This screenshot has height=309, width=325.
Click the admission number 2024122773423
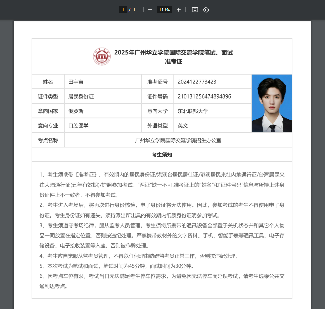click(197, 82)
